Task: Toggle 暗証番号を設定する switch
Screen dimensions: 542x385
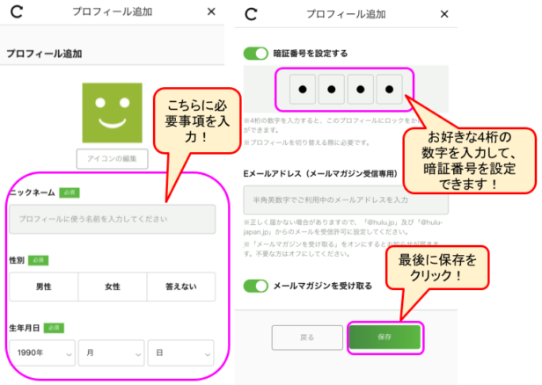Action: (x=256, y=54)
